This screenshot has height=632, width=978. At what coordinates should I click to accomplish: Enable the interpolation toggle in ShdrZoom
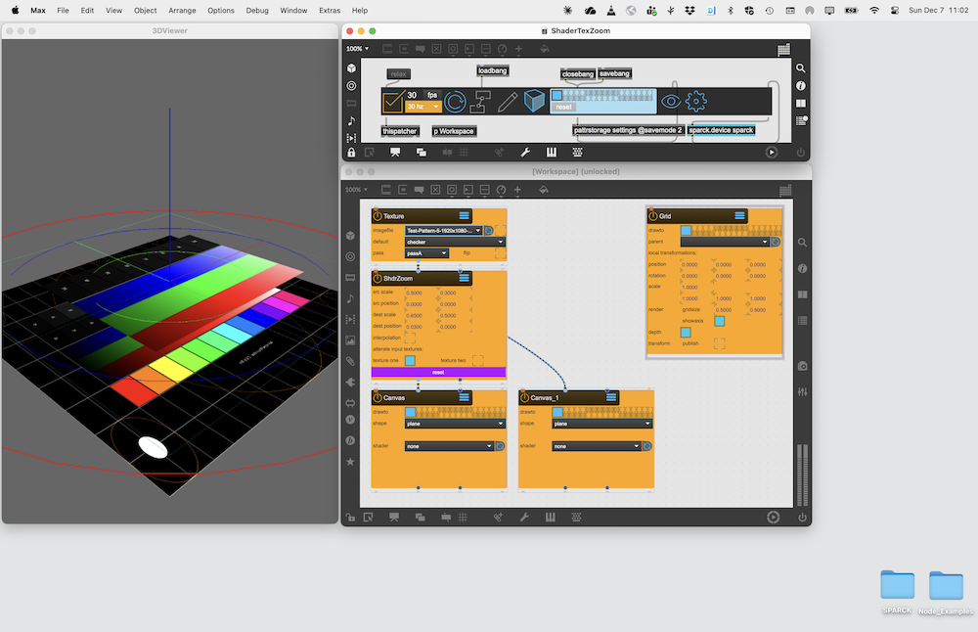[x=411, y=337]
